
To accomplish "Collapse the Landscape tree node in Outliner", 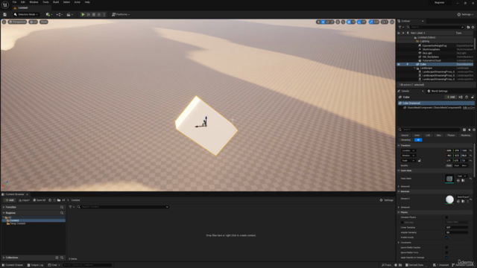I will 414,68.
